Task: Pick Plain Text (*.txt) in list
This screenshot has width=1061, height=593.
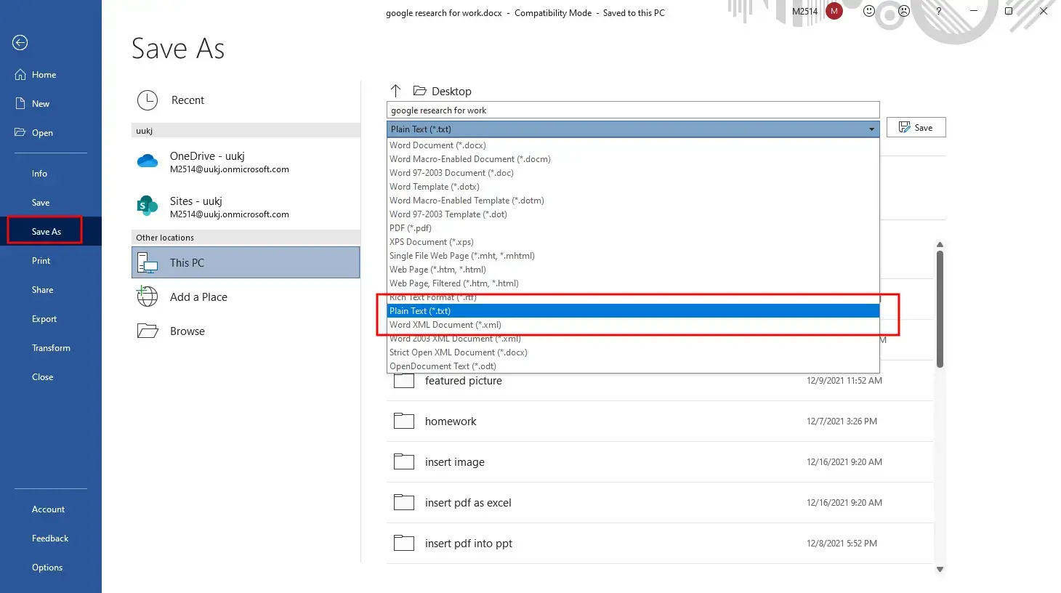Action: coord(633,311)
